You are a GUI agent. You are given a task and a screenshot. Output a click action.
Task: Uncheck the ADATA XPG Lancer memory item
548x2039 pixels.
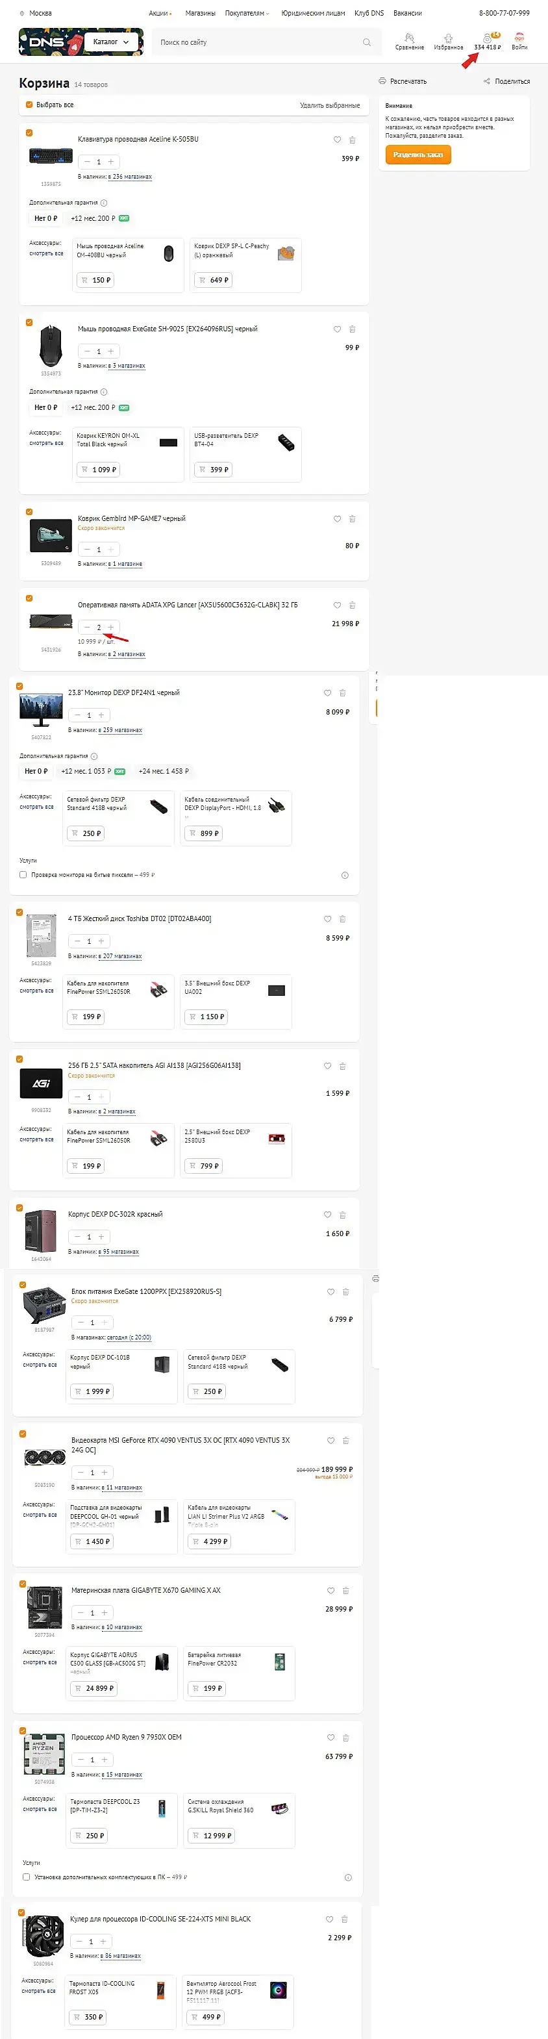[x=29, y=598]
